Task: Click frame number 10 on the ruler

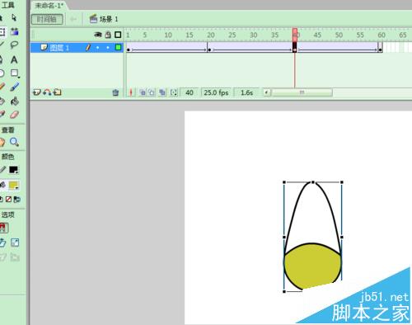Action: click(x=168, y=35)
